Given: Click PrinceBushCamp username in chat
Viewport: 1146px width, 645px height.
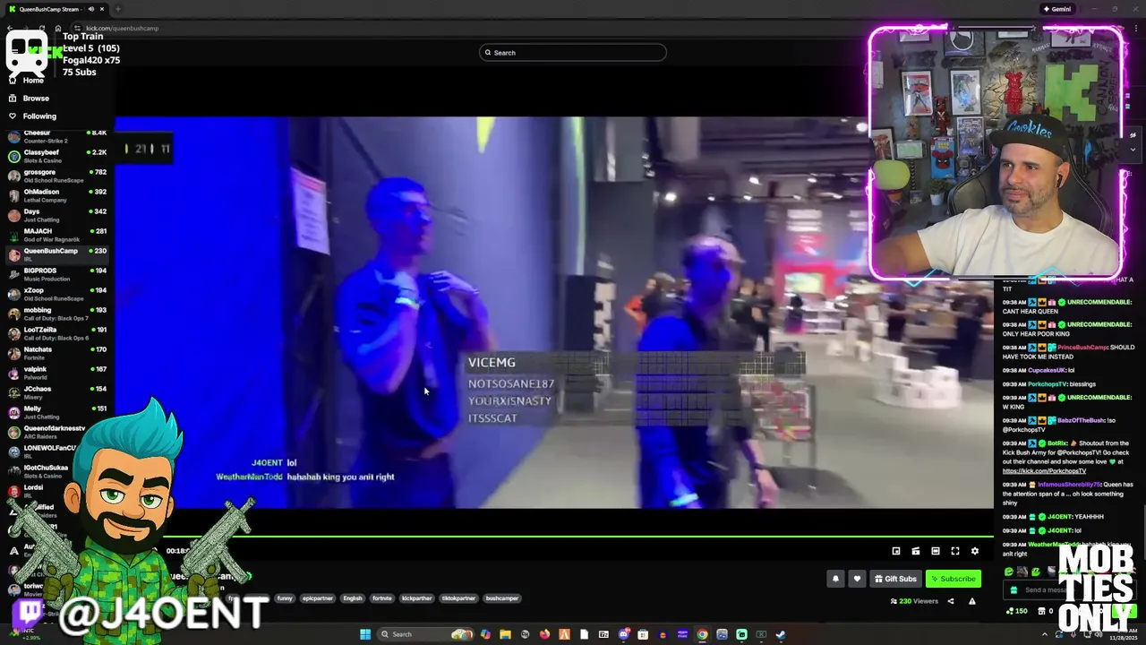Looking at the screenshot, I should [1083, 347].
